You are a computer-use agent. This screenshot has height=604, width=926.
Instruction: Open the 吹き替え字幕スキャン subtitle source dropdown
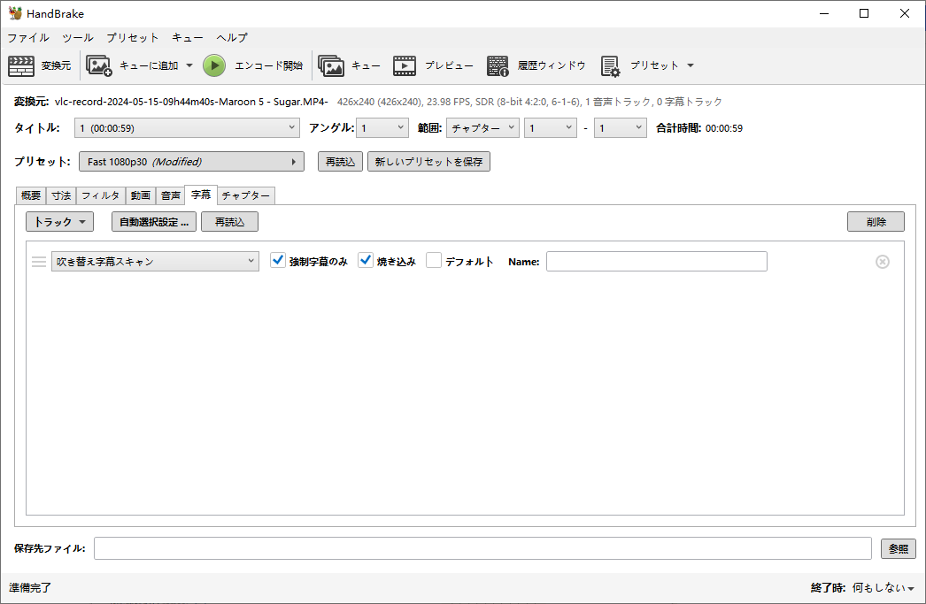point(155,262)
